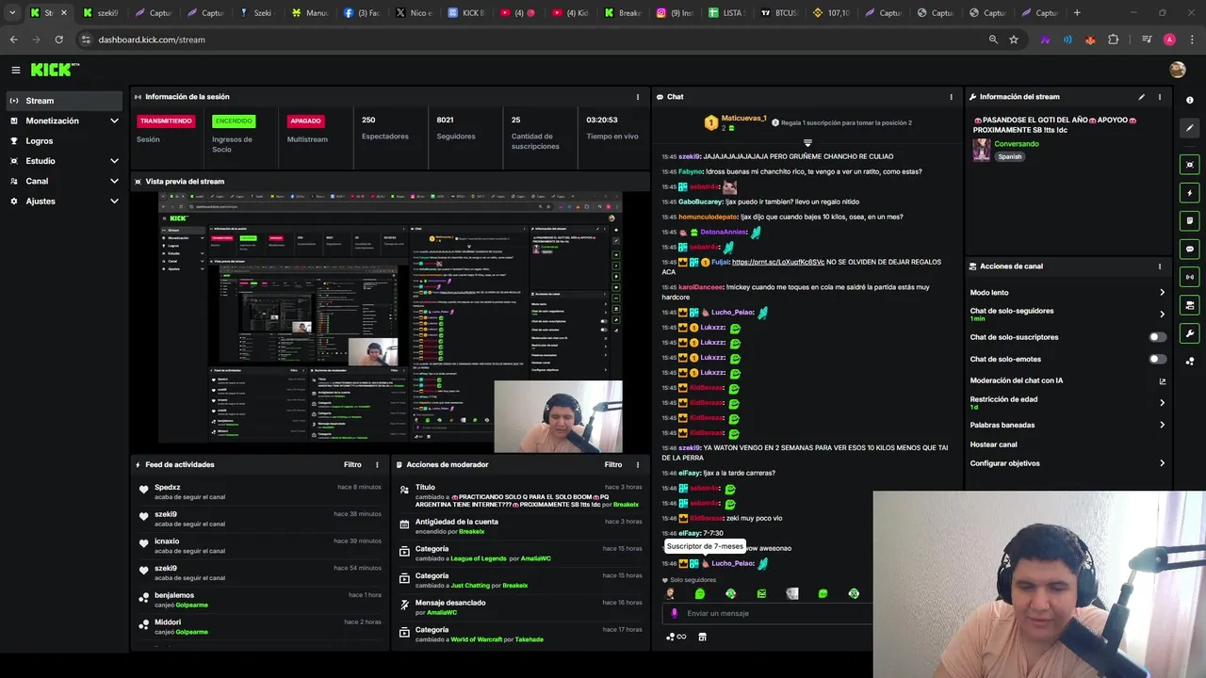Open the info icon in the right sidebar
The image size is (1206, 678).
point(1189,100)
